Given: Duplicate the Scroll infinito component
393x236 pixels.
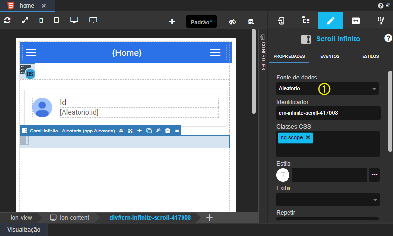Looking at the screenshot, I should (149, 131).
